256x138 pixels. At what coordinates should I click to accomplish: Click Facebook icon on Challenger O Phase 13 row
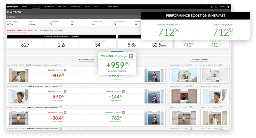point(60,107)
